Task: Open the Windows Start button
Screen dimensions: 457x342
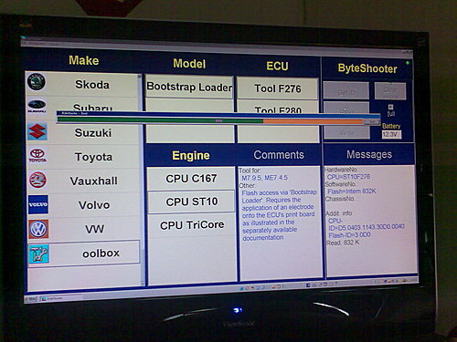Action: (32, 299)
